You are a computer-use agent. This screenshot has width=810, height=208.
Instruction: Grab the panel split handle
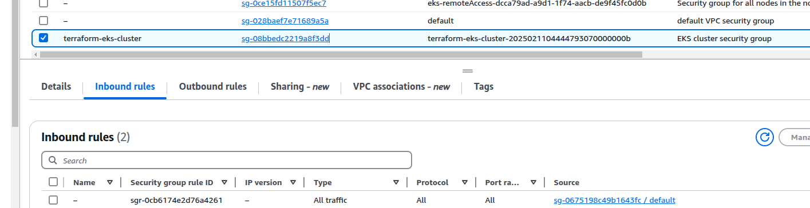[x=468, y=71]
